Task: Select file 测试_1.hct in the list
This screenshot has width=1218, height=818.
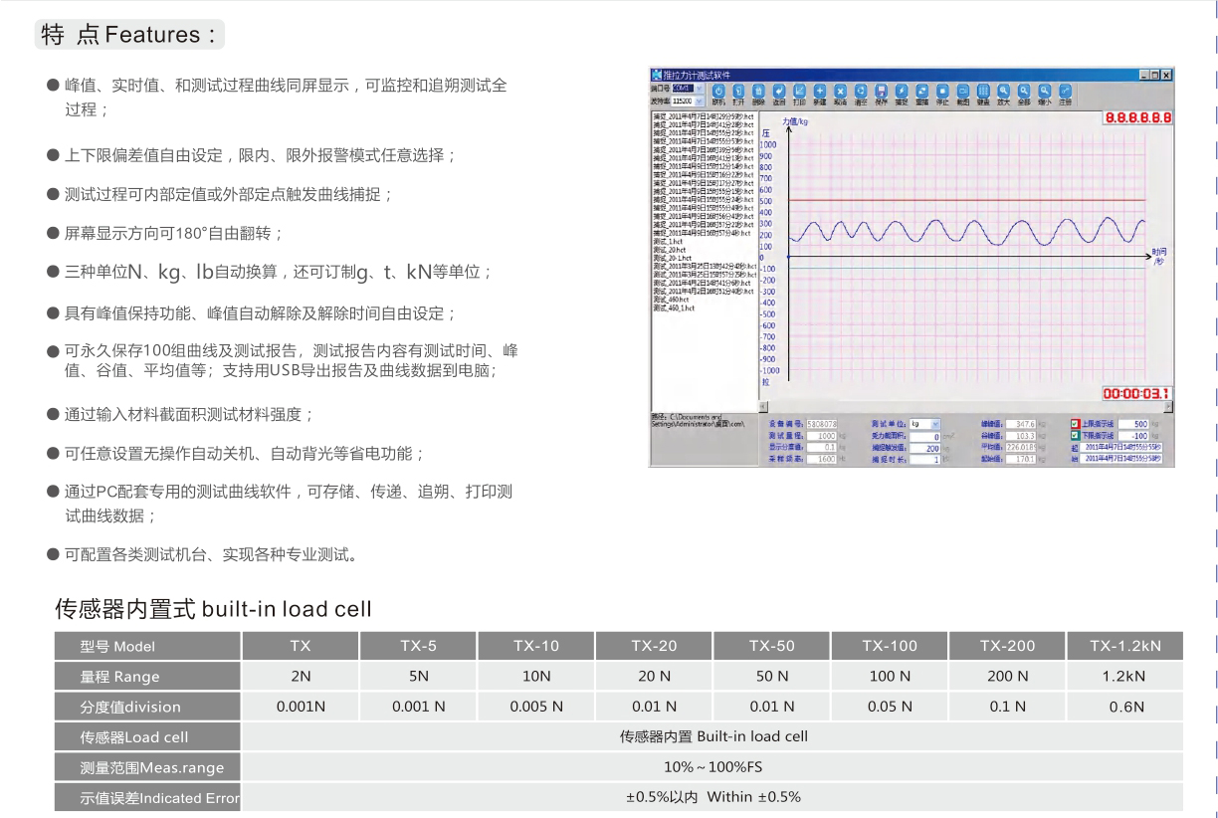Action: click(x=669, y=242)
